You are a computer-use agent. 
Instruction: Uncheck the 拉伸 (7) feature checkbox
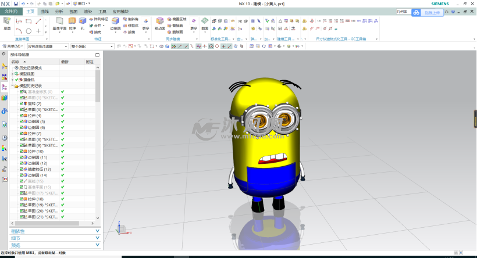22,134
